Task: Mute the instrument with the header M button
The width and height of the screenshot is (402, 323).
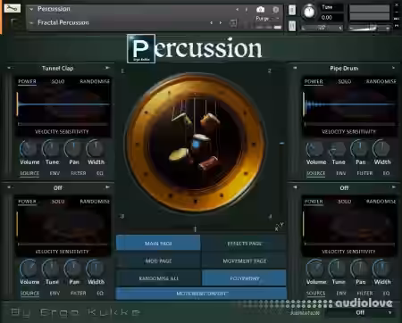Action: (x=292, y=26)
